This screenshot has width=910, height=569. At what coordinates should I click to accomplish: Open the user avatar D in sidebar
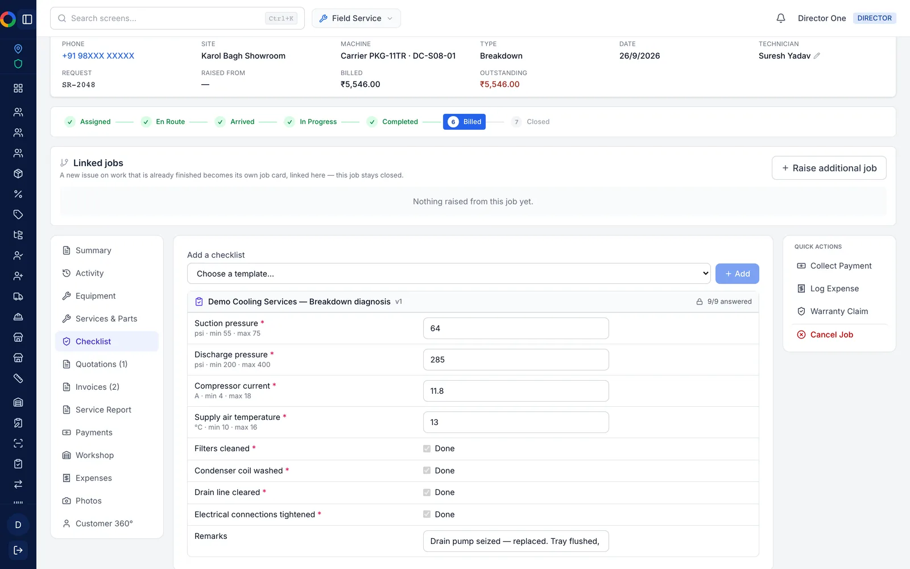pyautogui.click(x=18, y=525)
